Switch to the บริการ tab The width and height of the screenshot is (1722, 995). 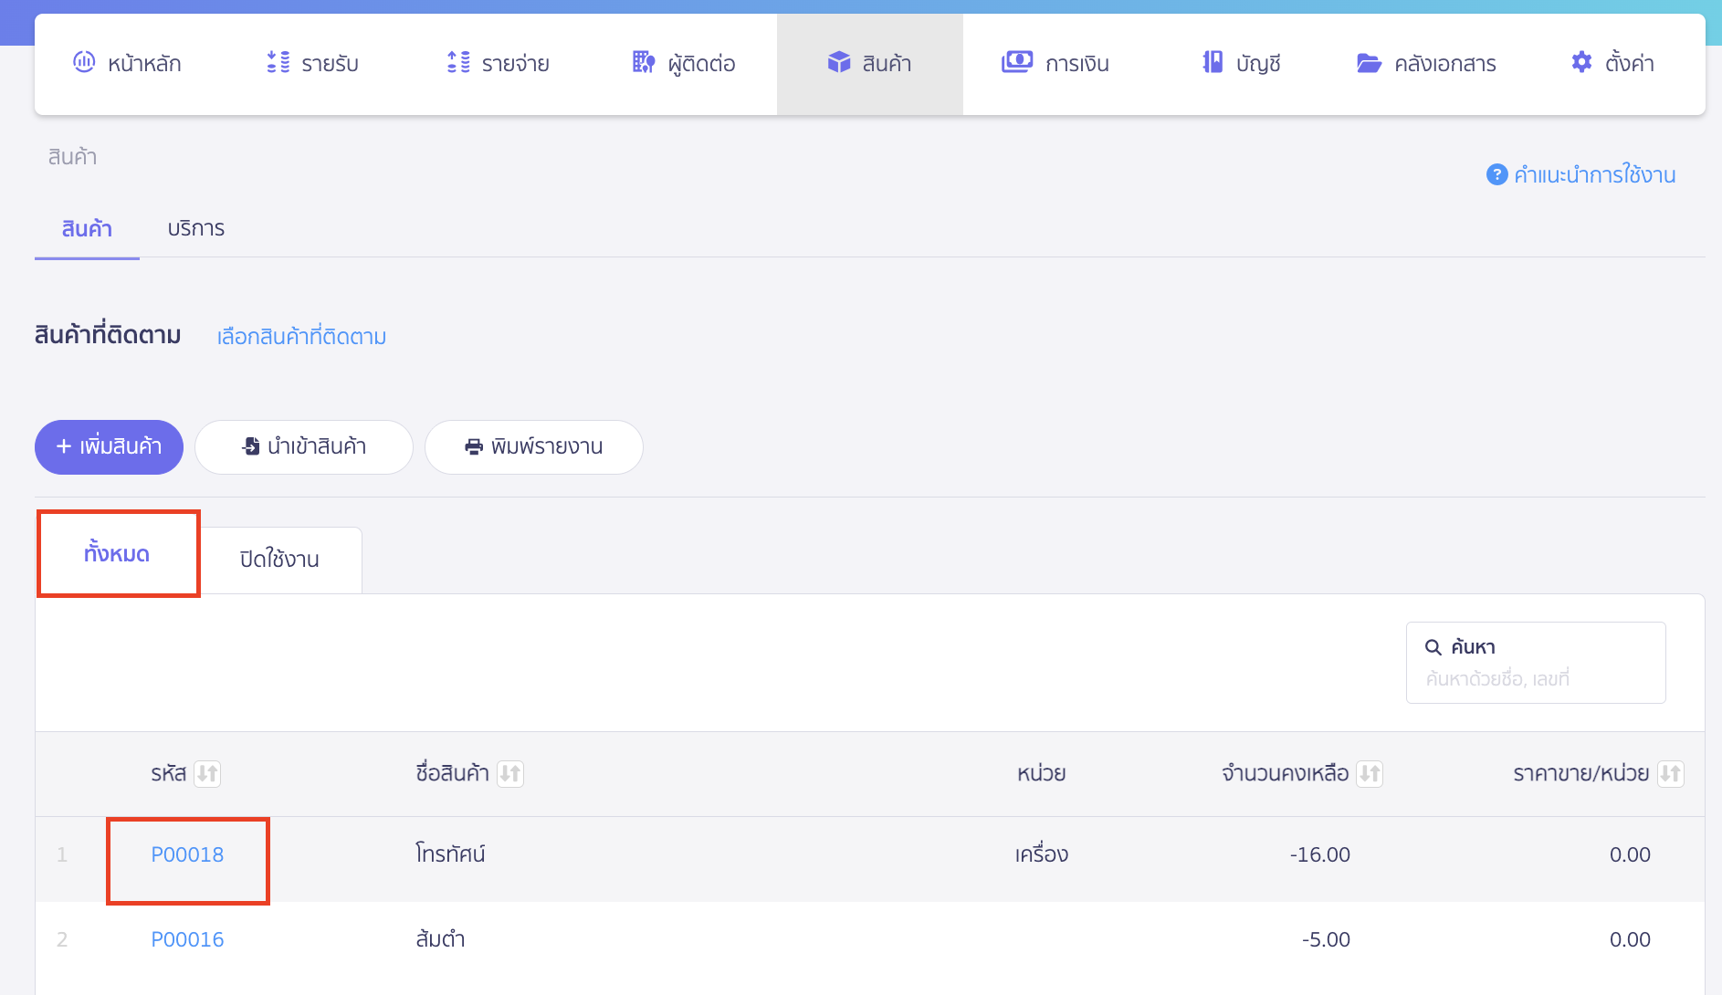[195, 228]
